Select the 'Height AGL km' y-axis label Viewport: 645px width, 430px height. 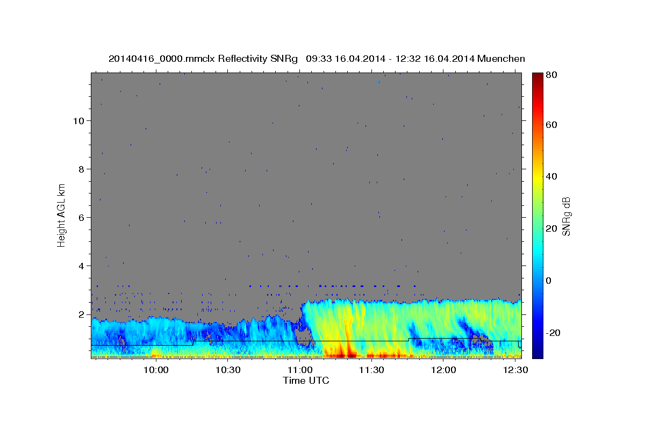tap(62, 216)
